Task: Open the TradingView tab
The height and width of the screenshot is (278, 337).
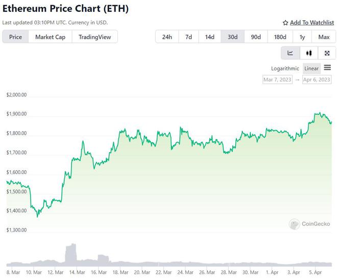Action: (95, 37)
